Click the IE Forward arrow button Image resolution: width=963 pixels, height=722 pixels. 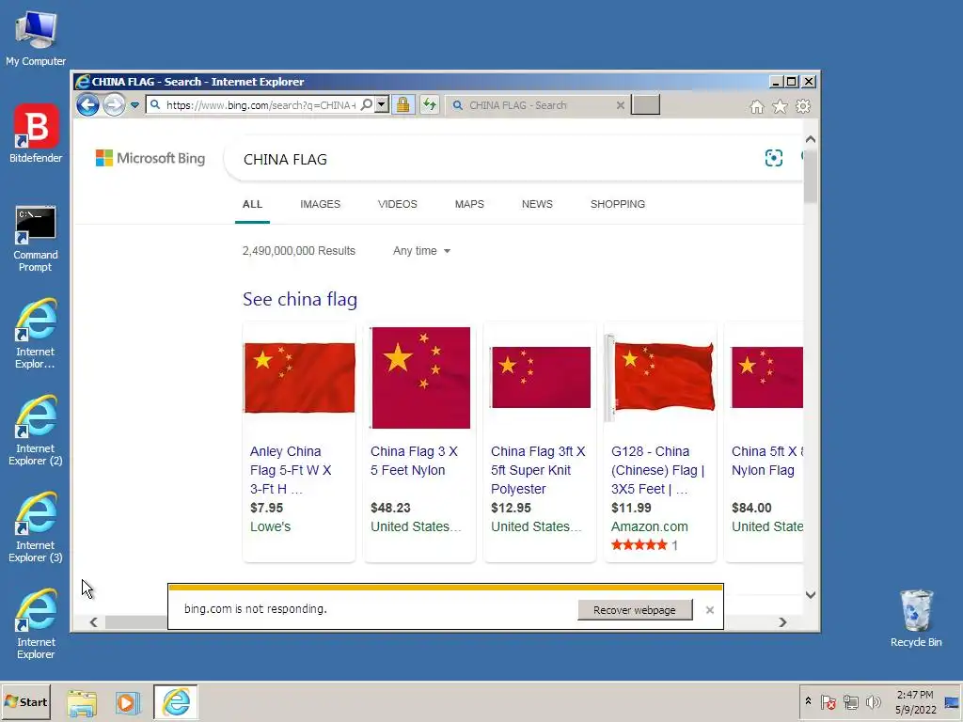(114, 105)
